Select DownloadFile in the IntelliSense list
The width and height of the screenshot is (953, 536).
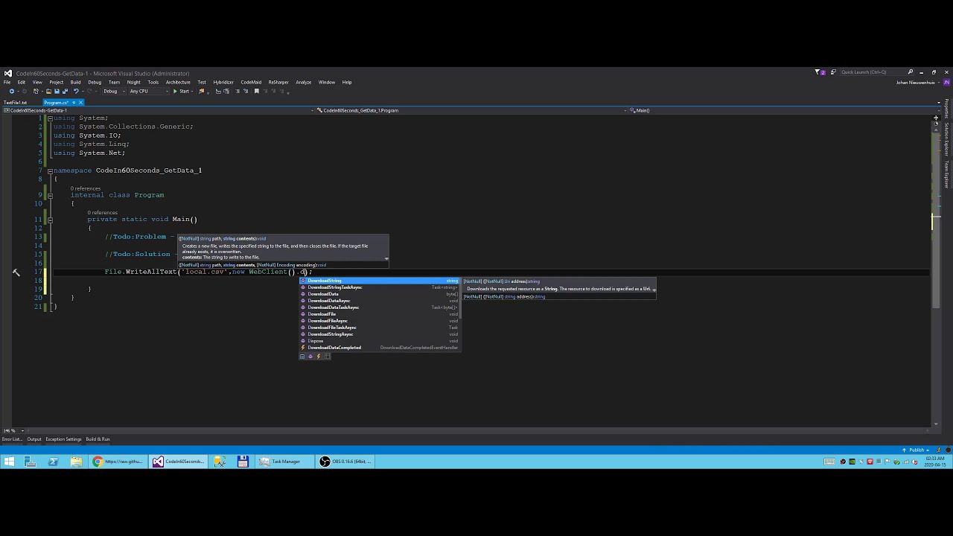(x=380, y=314)
